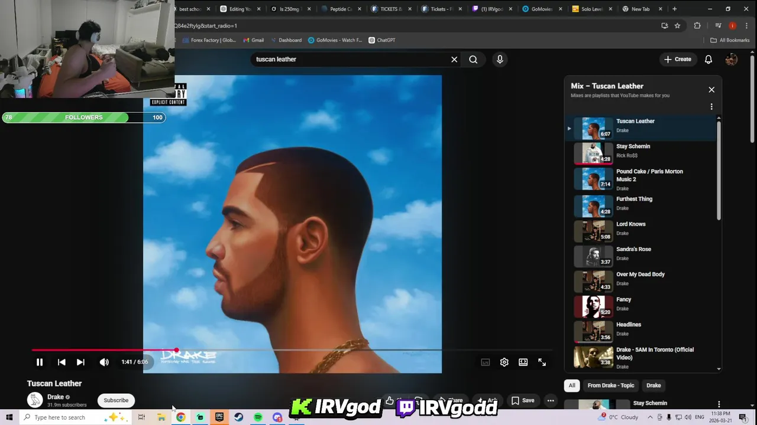The image size is (757, 425).
Task: Open the Gmail bookmark
Action: 253,40
